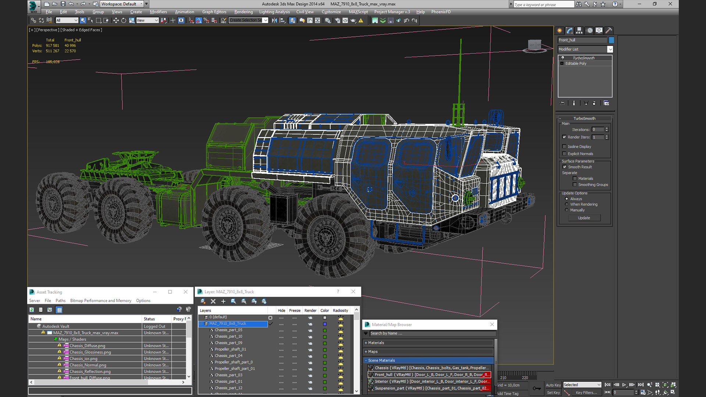The image size is (706, 397).
Task: Open Paths menu in Asset Tracking
Action: tap(60, 301)
